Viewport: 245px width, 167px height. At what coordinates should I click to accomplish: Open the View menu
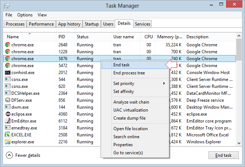[x=42, y=15]
